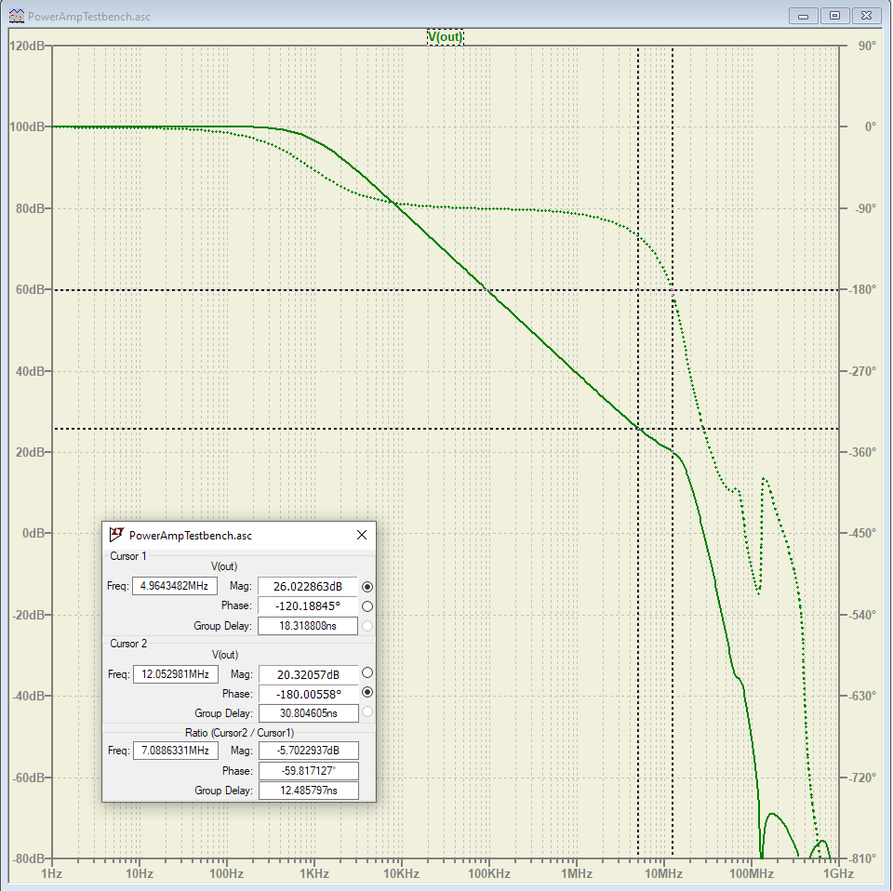This screenshot has height=891, width=893.
Task: Click the 10MHz frequency axis label
Action: (x=663, y=874)
